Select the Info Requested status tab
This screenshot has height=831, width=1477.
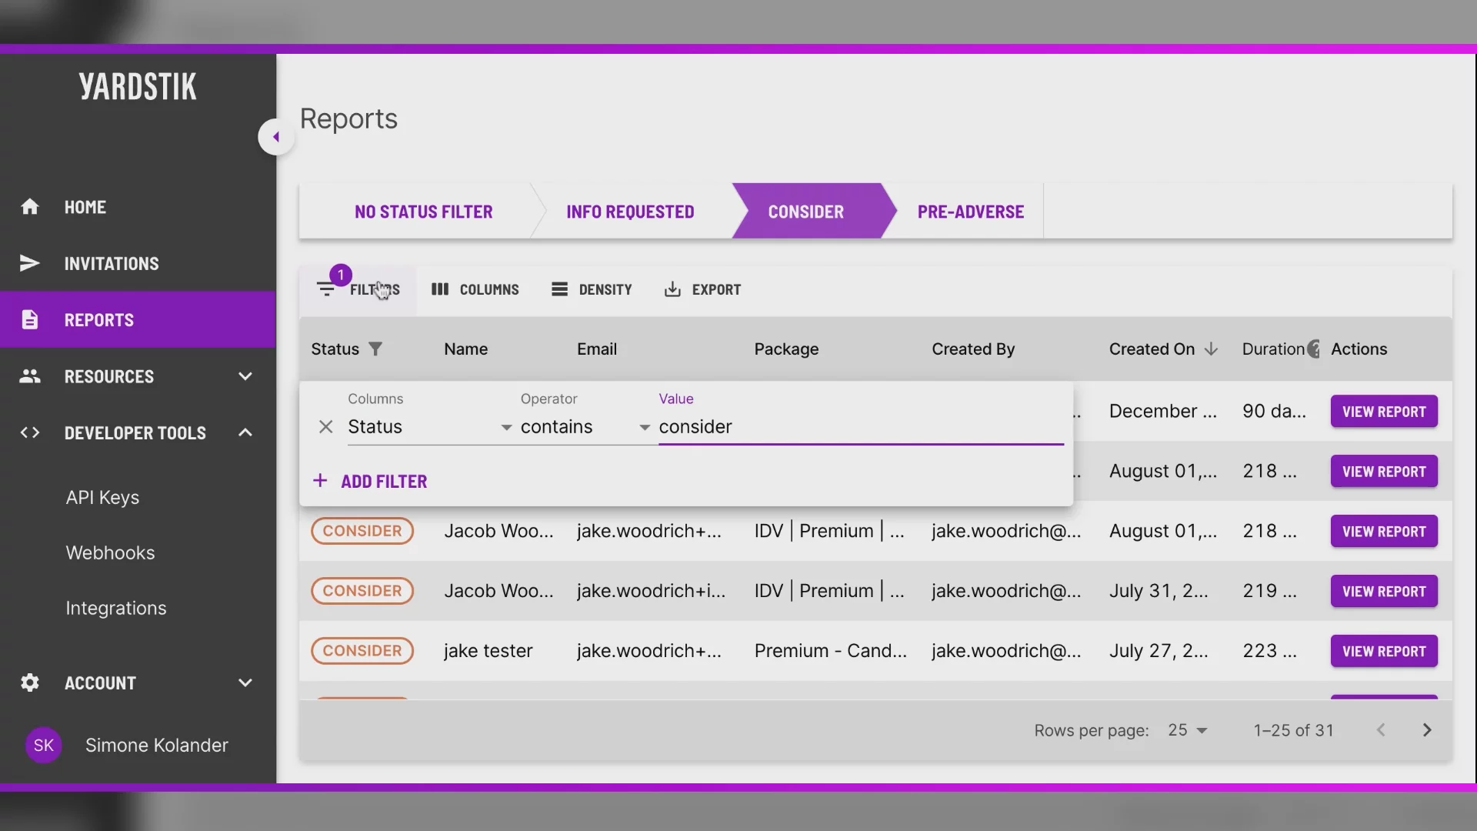coord(630,212)
